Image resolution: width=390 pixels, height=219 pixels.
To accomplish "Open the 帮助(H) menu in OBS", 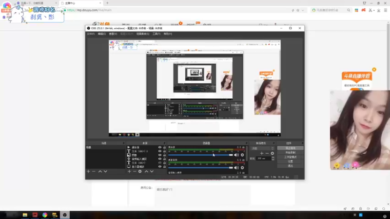I will (x=168, y=34).
